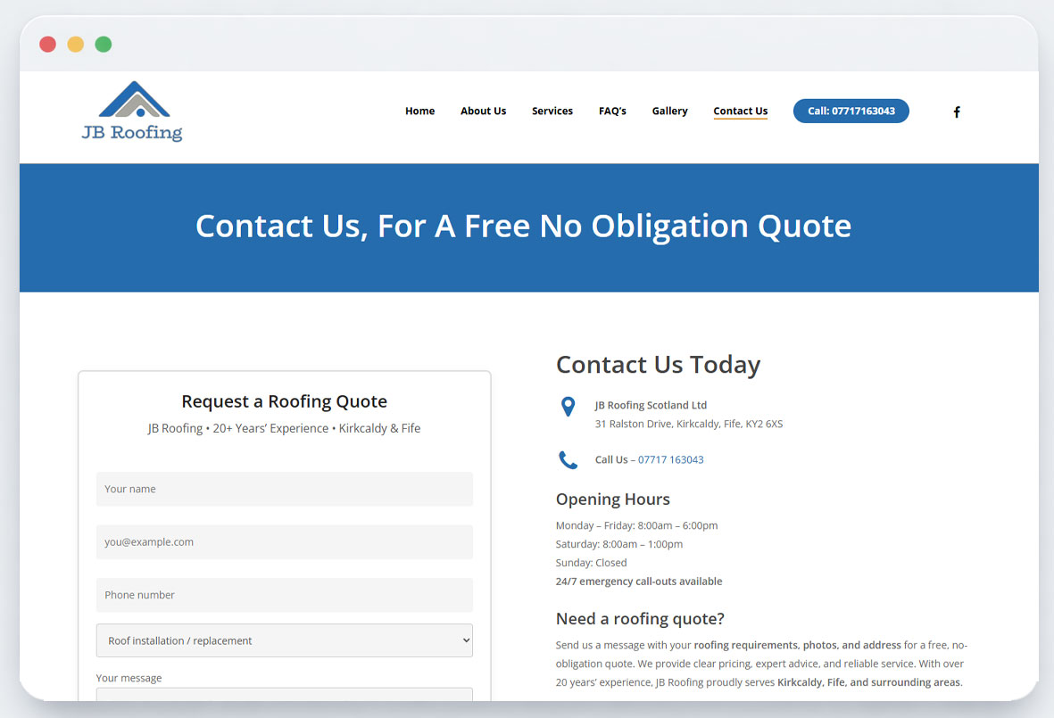Focus the Your name input field
The width and height of the screenshot is (1054, 718).
coord(284,489)
